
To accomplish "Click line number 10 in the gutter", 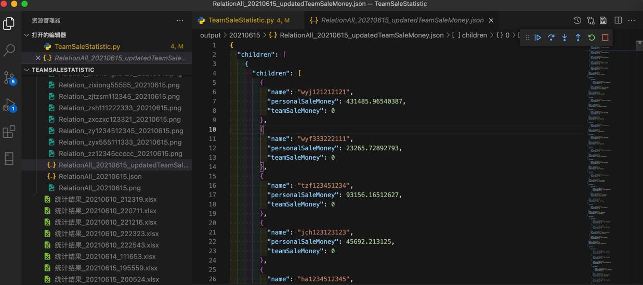I will (213, 129).
